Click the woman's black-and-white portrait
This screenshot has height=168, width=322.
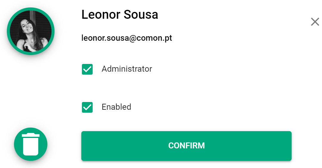pyautogui.click(x=31, y=31)
